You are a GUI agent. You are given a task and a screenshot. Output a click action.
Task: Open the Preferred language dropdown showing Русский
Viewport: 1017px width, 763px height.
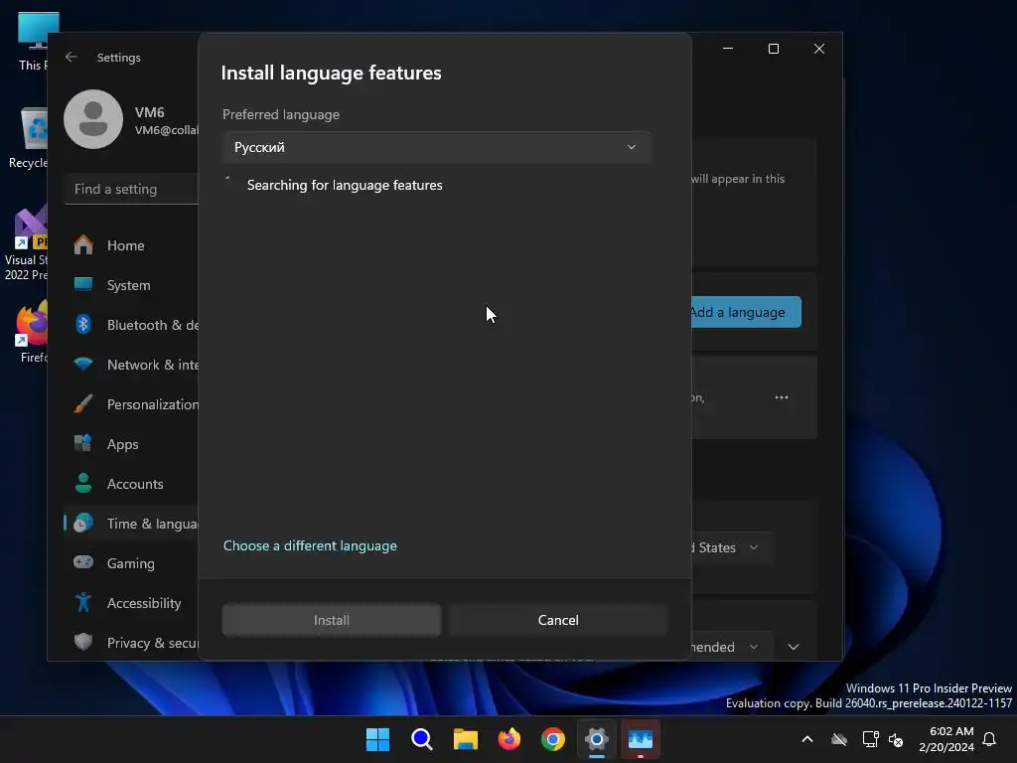point(437,147)
